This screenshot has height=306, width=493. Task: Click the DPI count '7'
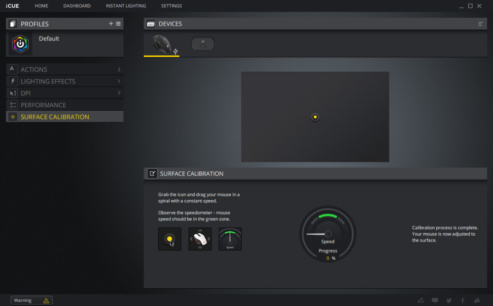pyautogui.click(x=119, y=93)
